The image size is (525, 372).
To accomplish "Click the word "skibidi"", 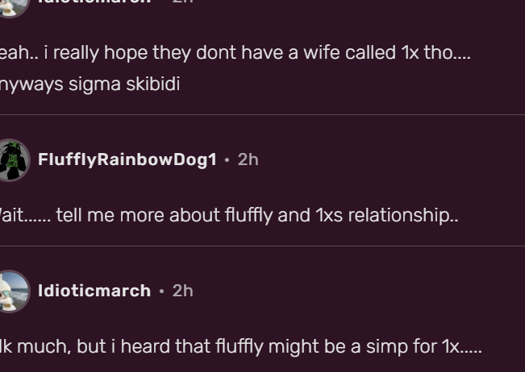I will pyautogui.click(x=152, y=84).
